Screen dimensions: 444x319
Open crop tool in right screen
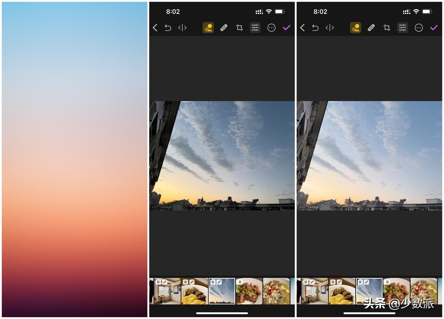pos(387,27)
